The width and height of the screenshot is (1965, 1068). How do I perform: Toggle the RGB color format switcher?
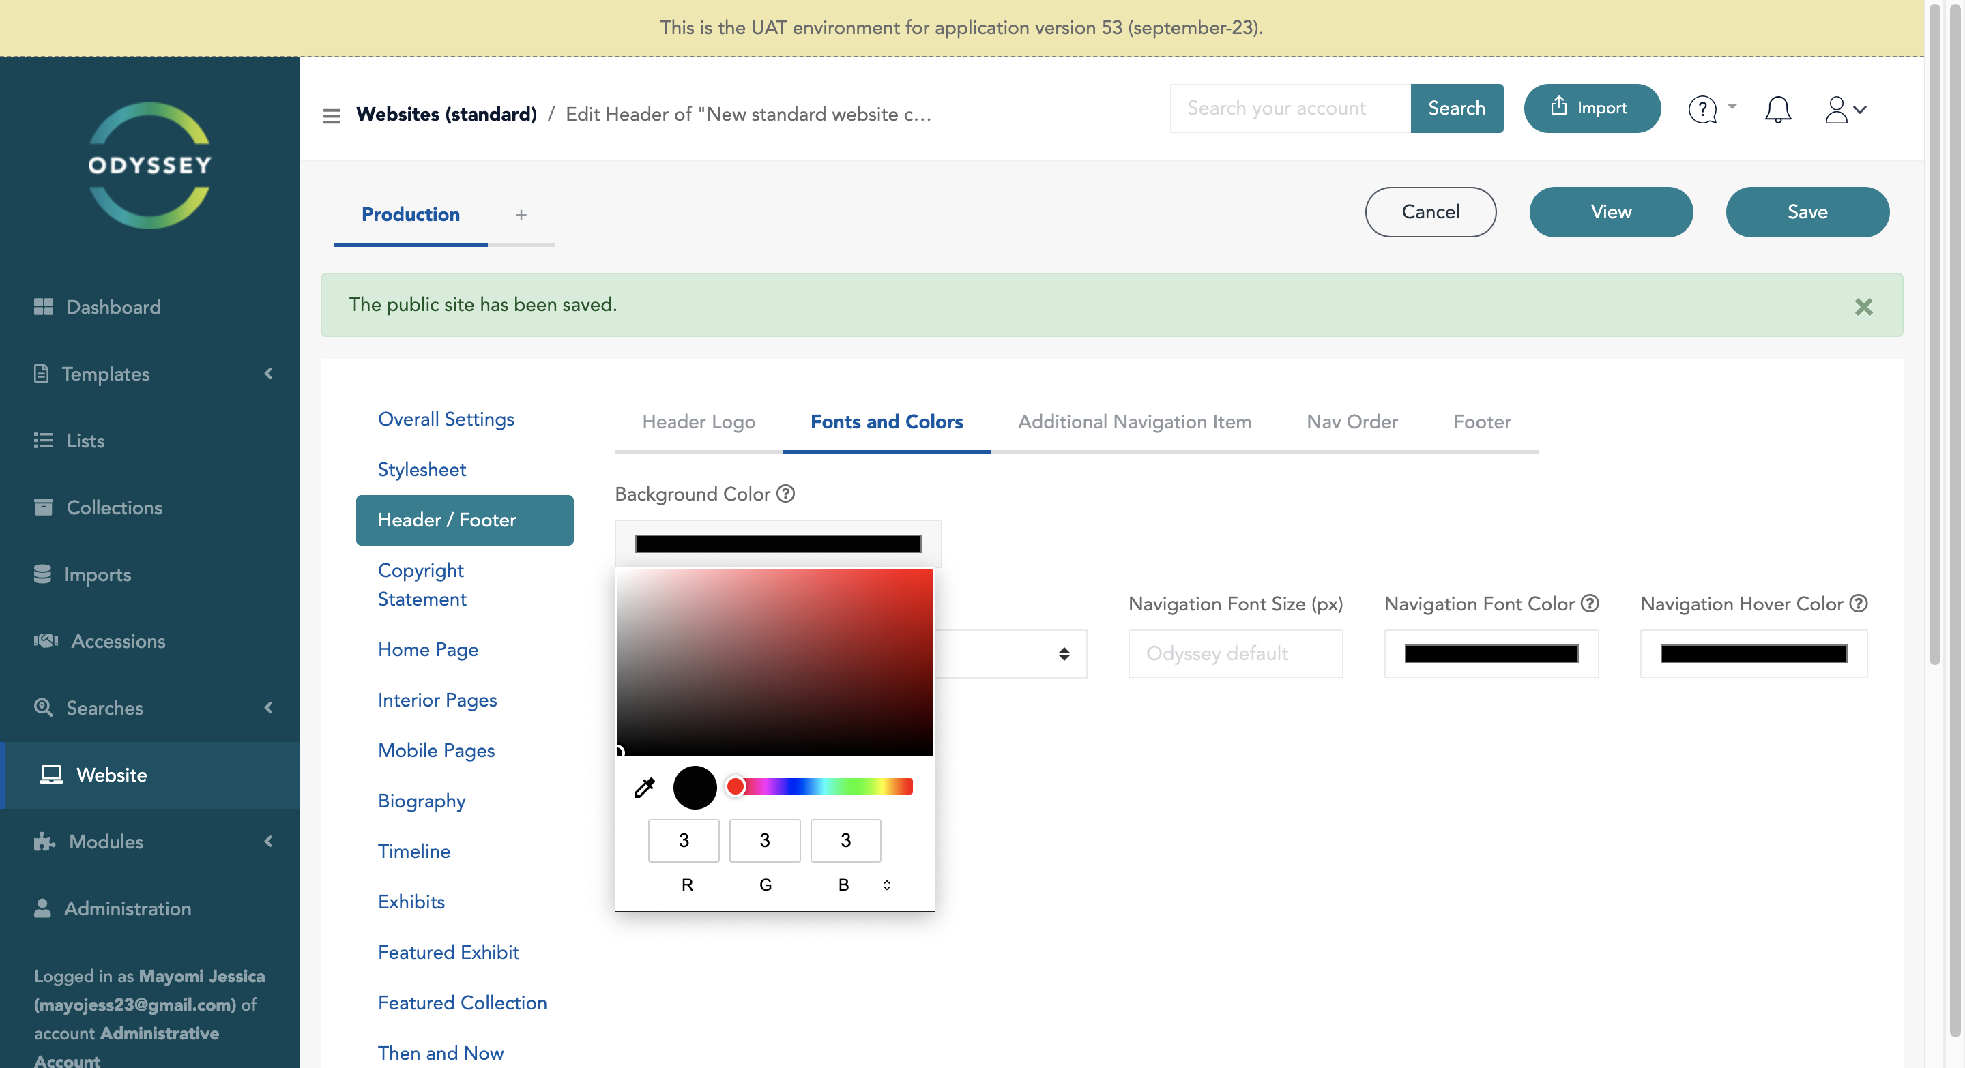886,885
